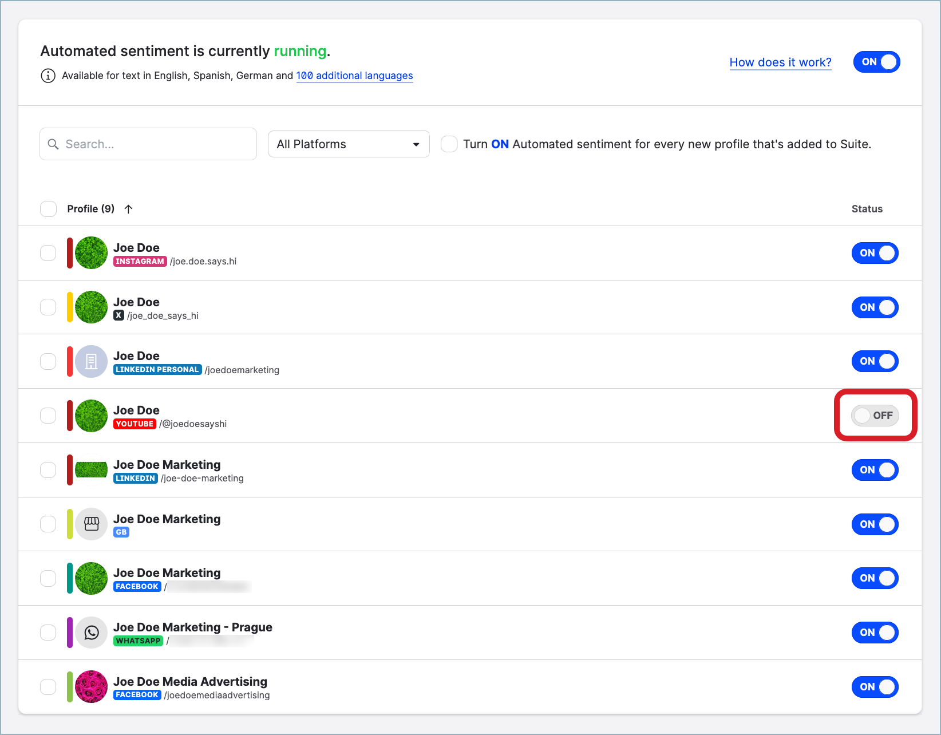This screenshot has width=941, height=735.
Task: Turn off sentiment for Joe Doe Media Advertising
Action: point(875,687)
